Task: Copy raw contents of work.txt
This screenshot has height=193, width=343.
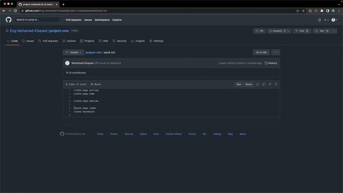Action: [264, 84]
